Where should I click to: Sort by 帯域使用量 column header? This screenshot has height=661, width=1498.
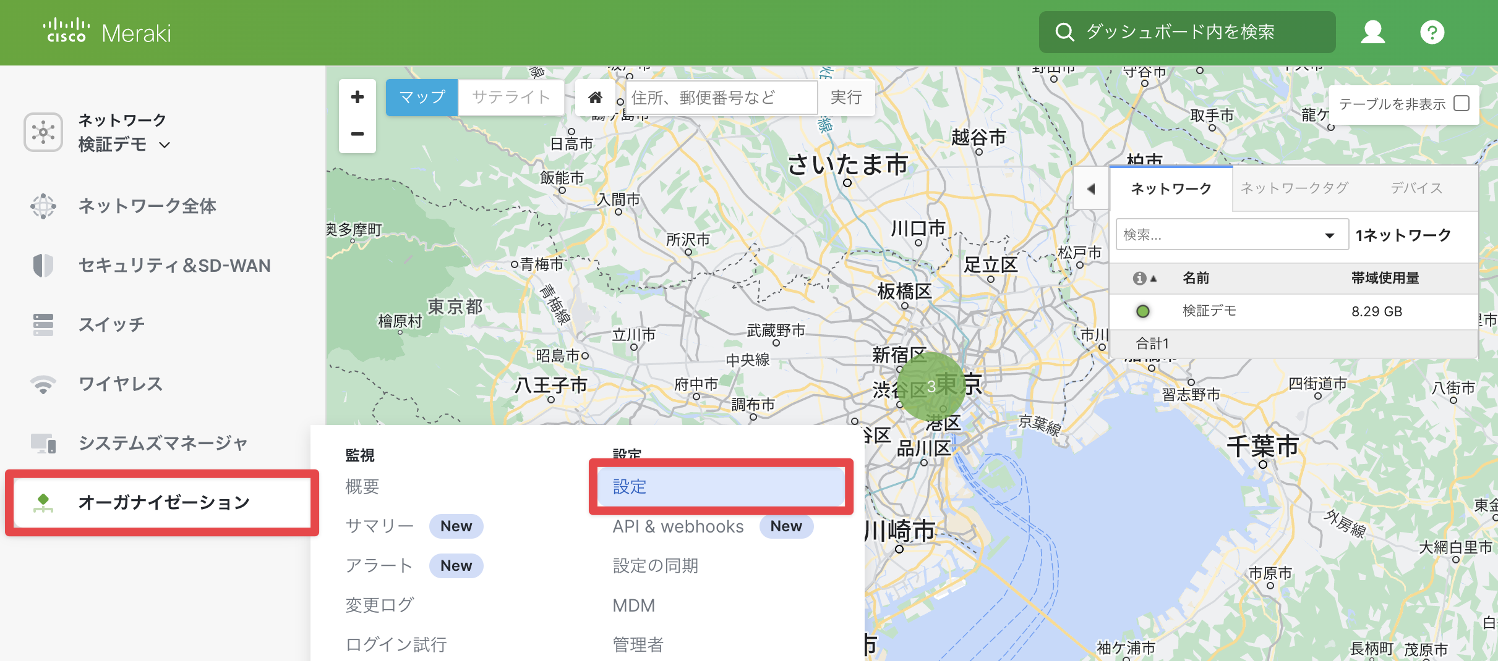pos(1385,278)
